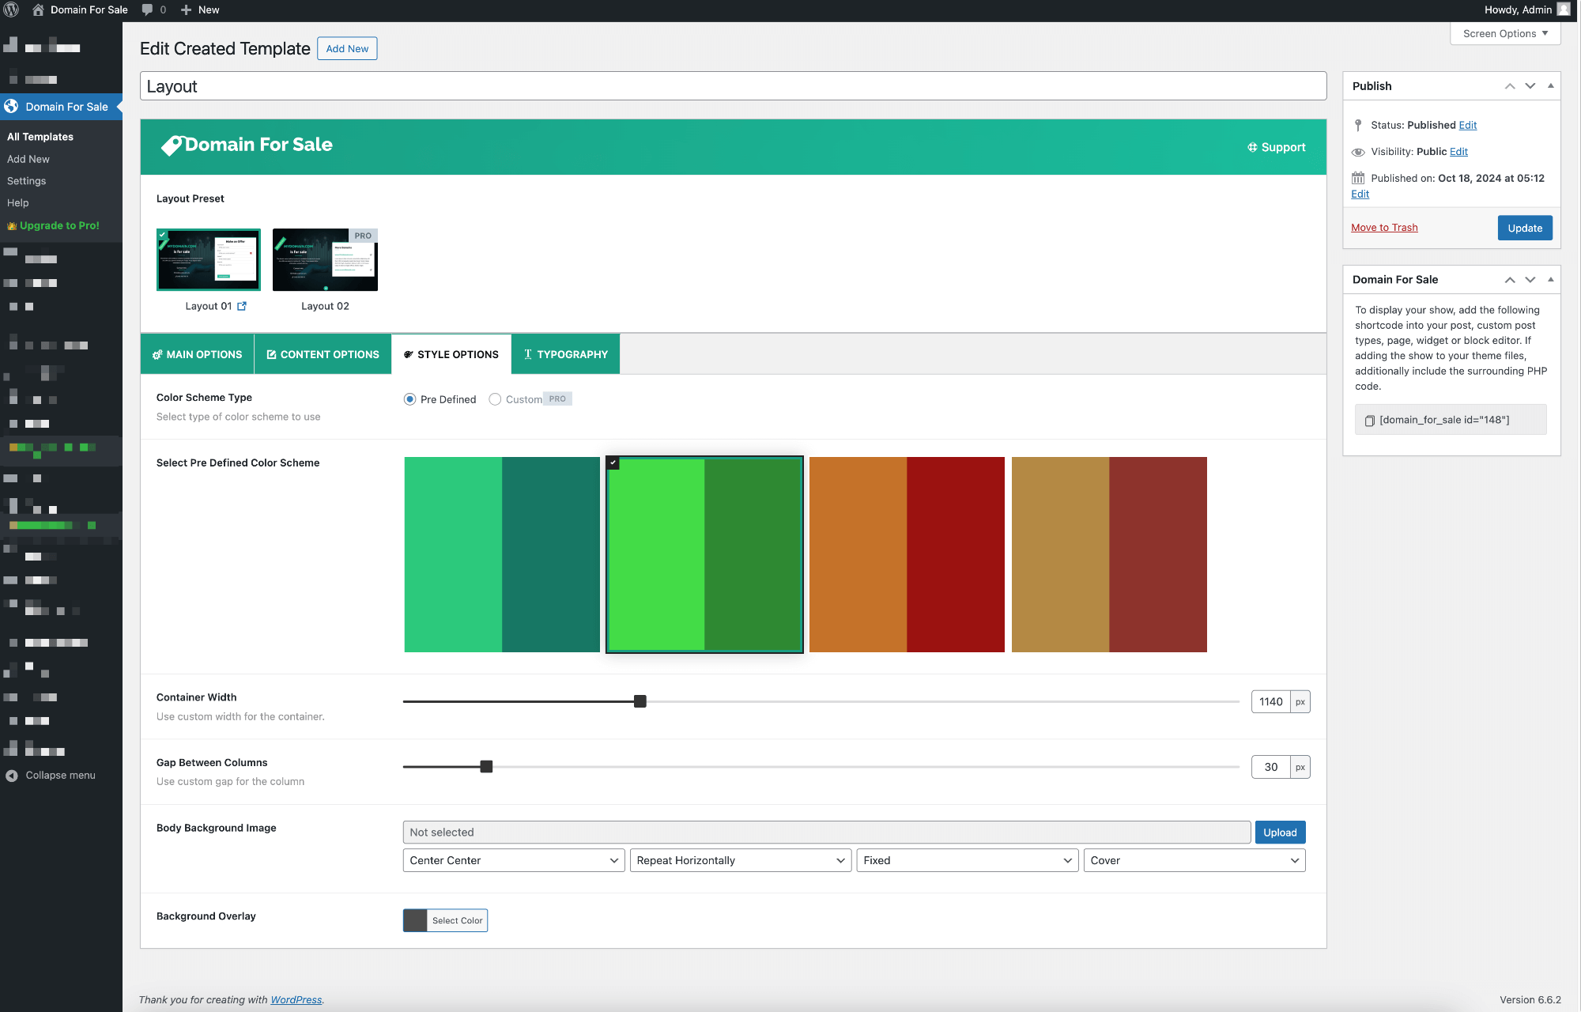Move the Publish panel down
Screen dimensions: 1581x1012
tap(1530, 86)
